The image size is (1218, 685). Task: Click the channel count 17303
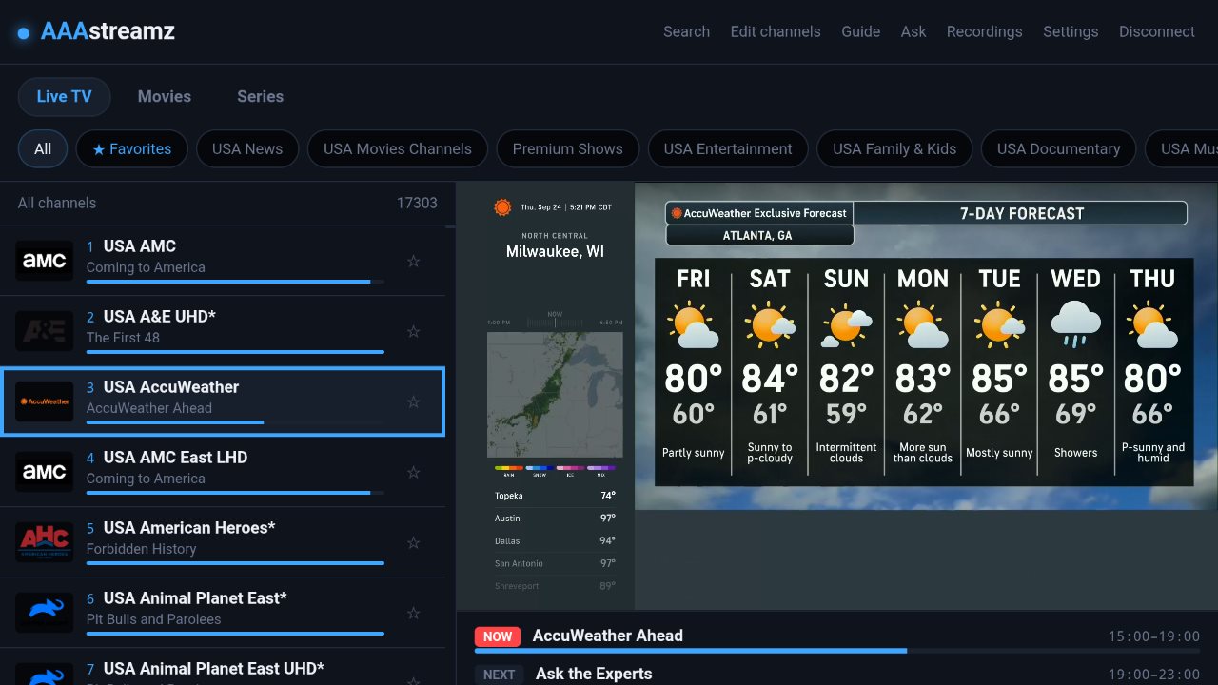[x=417, y=203]
